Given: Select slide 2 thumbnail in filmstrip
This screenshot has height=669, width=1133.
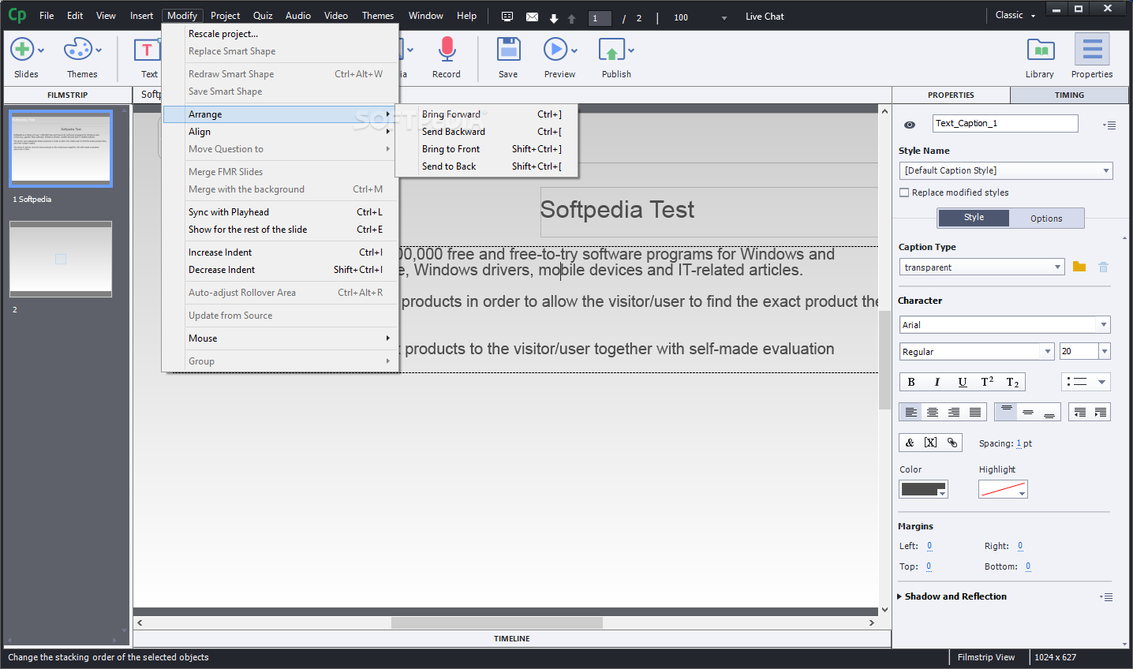Looking at the screenshot, I should 61,259.
